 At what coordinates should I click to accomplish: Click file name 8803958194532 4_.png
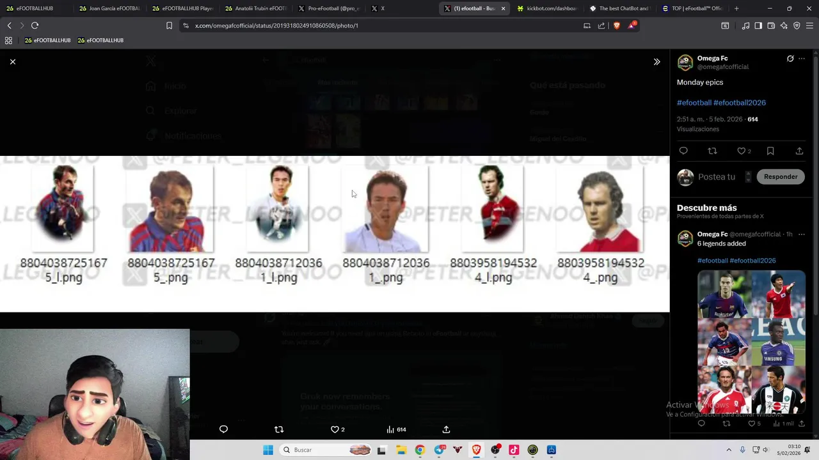tap(600, 270)
